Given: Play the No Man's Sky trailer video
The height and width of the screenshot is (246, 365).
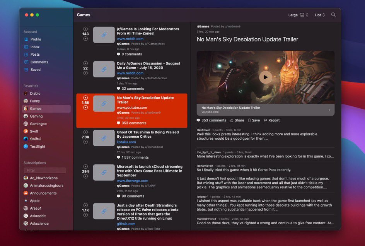Looking at the screenshot, I should (265, 77).
